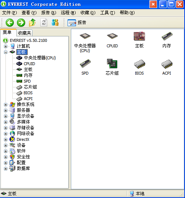
Task: Click the red X button beside minimize
Action: [153, 4]
